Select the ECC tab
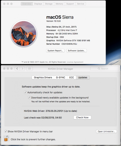This screenshot has height=146, width=121. pos(71,78)
